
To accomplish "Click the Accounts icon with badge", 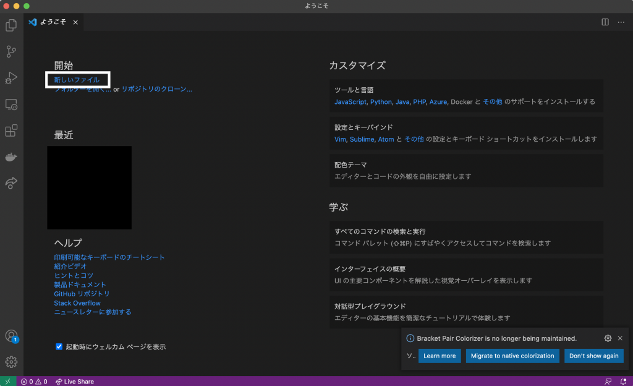I will click(x=11, y=336).
